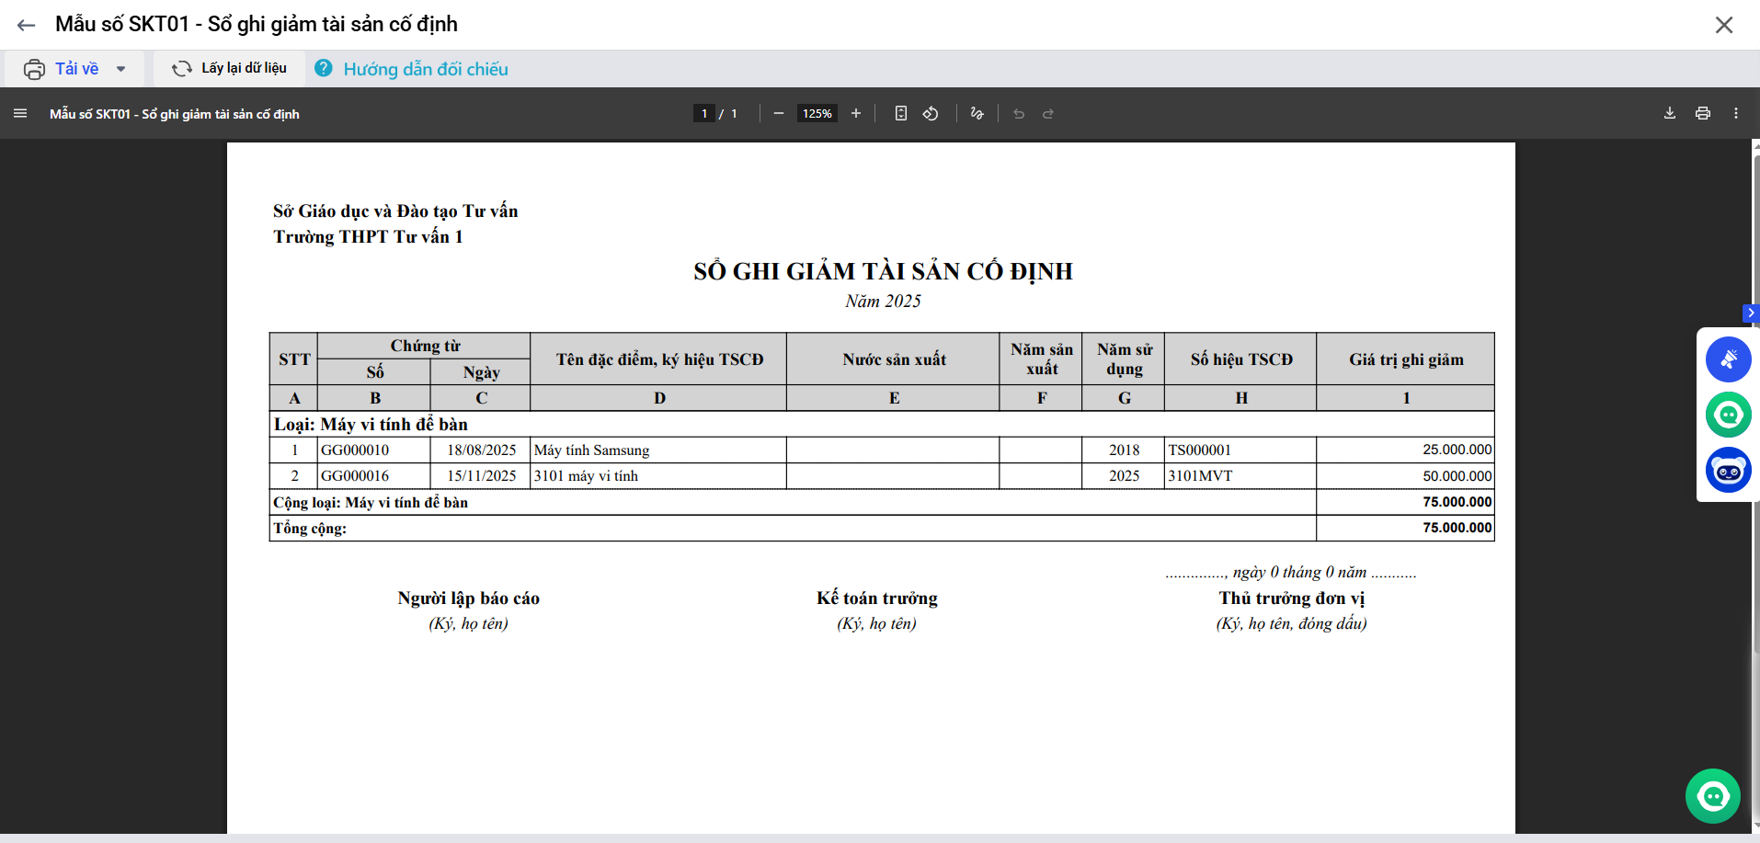This screenshot has width=1760, height=843.
Task: Open the PDF viewer more actions menu
Action: [x=1736, y=113]
